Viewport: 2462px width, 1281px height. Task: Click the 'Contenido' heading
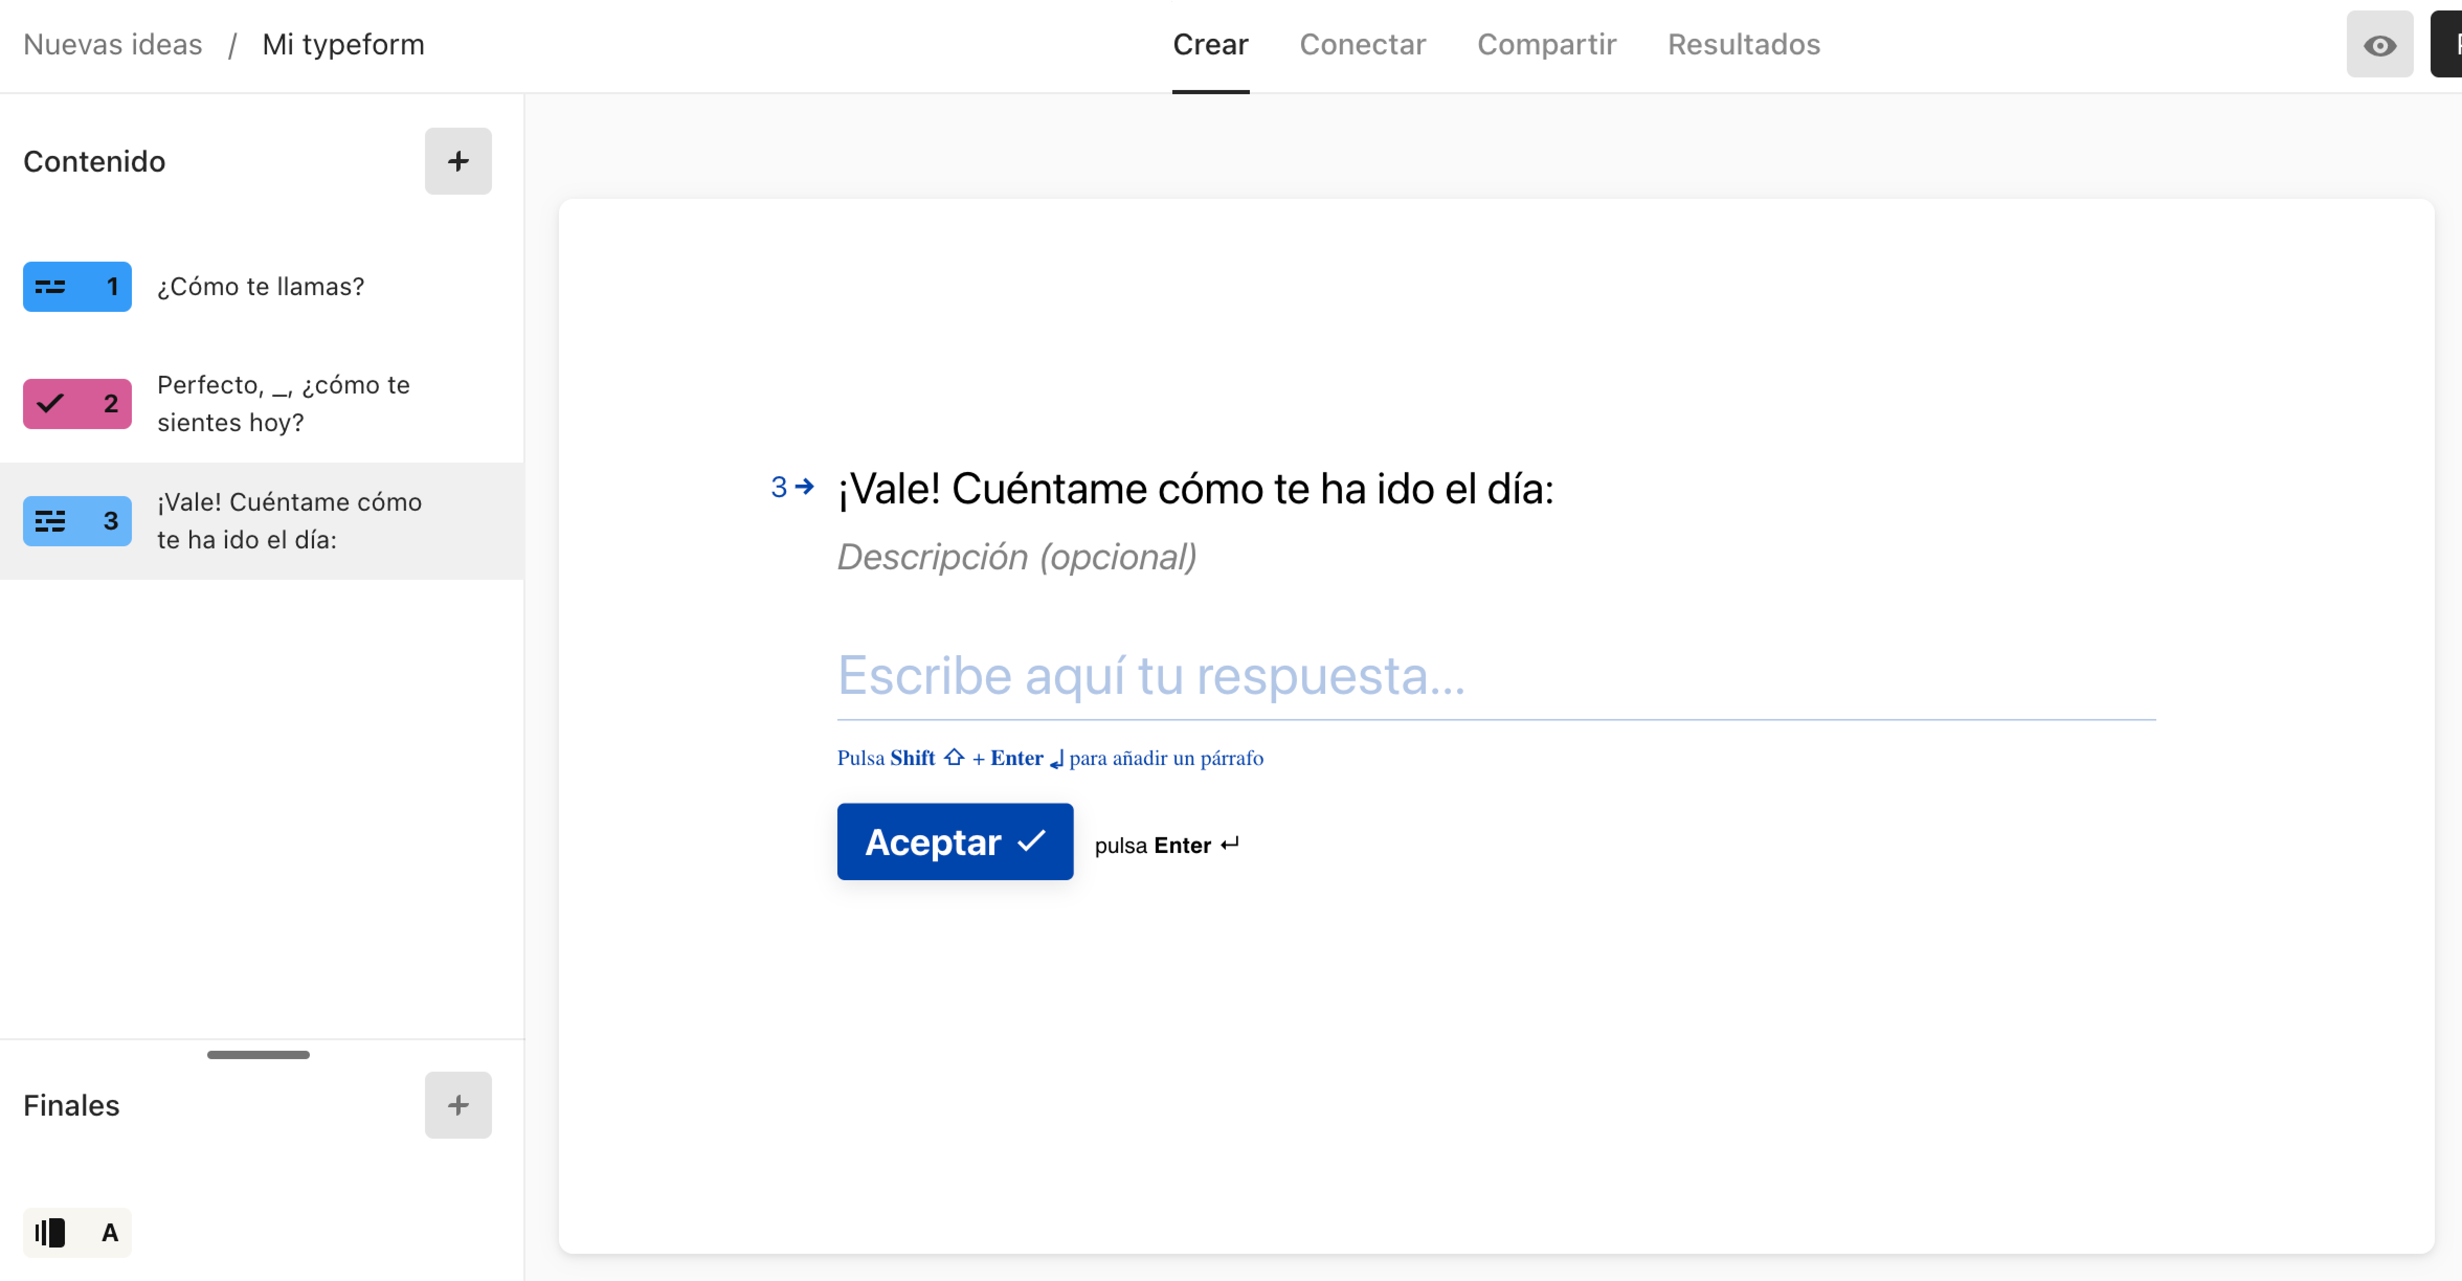pyautogui.click(x=94, y=162)
